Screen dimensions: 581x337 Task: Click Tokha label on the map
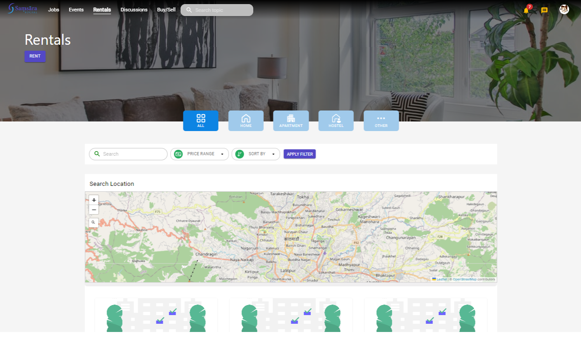pyautogui.click(x=303, y=197)
